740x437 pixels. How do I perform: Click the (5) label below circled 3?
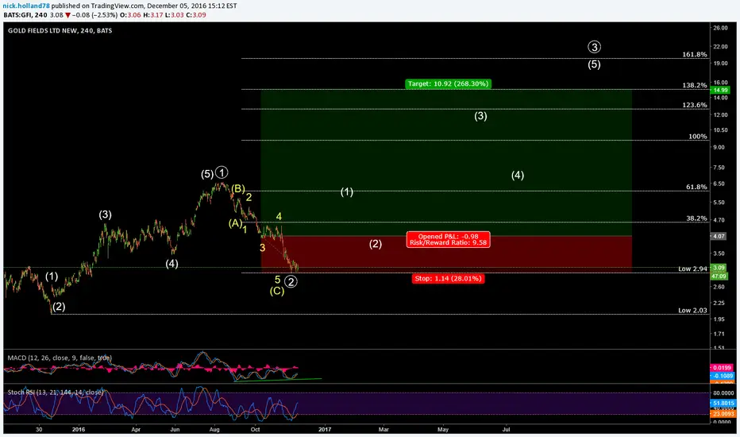[594, 64]
